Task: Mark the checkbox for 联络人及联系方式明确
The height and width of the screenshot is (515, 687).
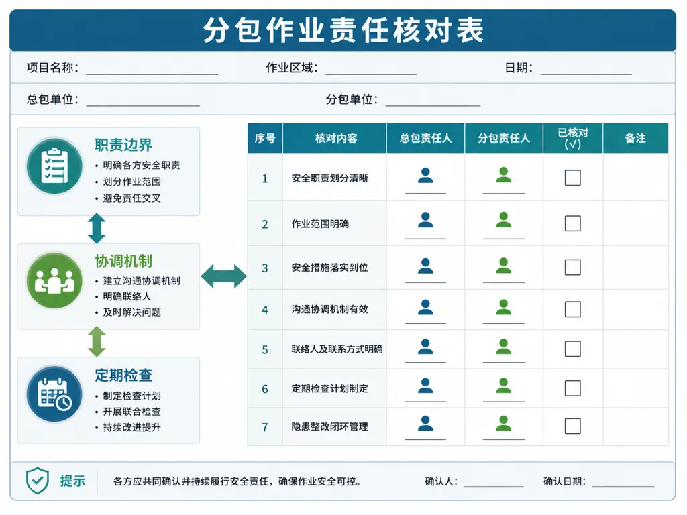Action: pos(573,349)
